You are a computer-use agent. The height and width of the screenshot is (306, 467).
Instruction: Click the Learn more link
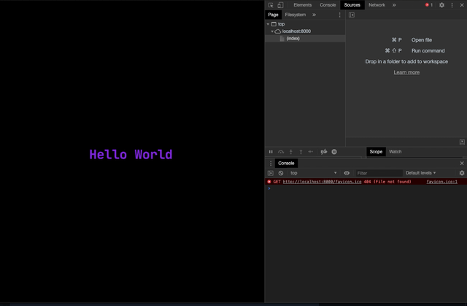coord(406,72)
